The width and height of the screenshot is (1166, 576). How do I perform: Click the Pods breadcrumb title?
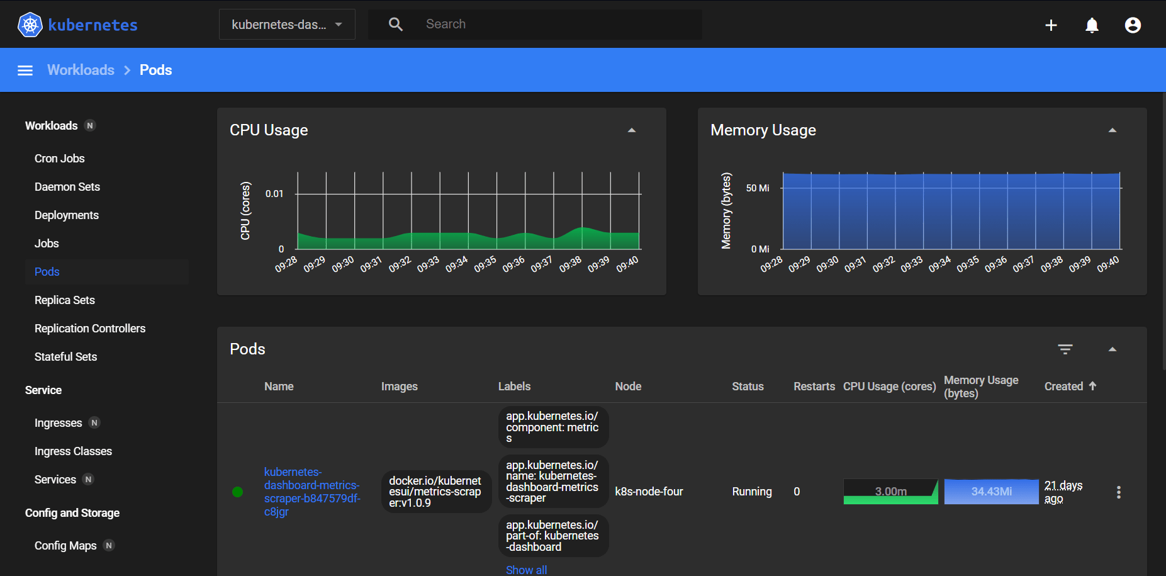tap(156, 70)
